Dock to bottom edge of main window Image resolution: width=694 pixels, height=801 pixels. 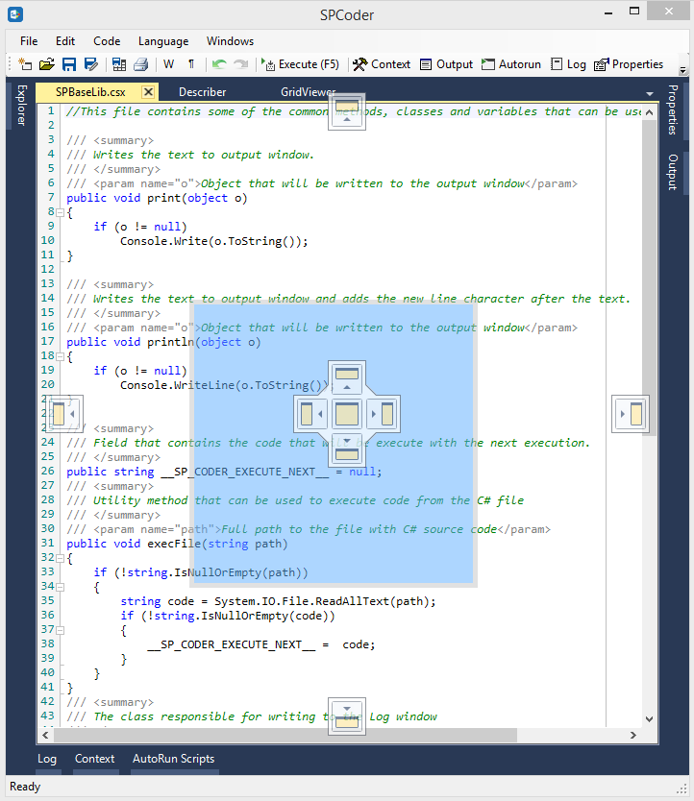click(347, 716)
